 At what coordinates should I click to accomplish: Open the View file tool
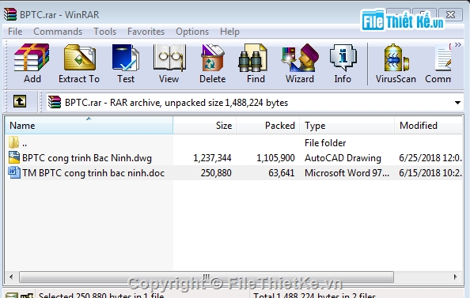(x=169, y=63)
